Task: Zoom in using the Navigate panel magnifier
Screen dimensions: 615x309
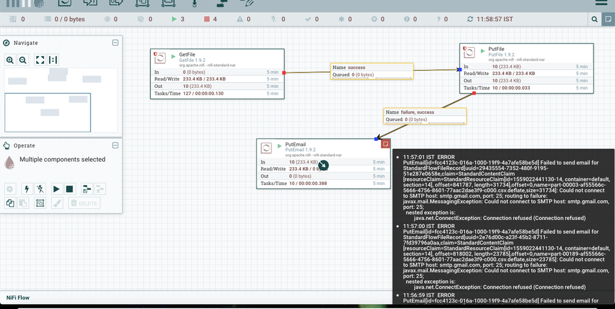Action: (x=10, y=60)
